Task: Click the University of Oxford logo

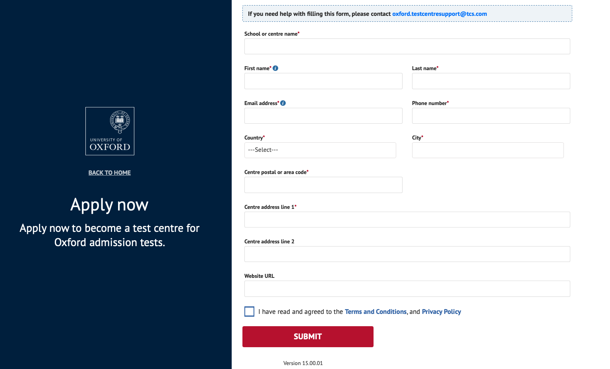Action: [x=110, y=131]
